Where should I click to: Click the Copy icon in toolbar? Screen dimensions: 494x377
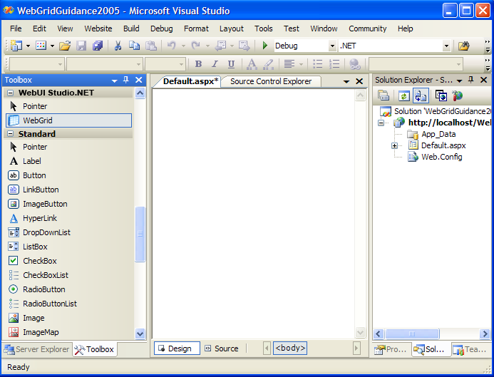(135, 46)
